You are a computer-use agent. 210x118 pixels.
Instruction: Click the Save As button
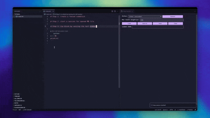pyautogui.click(x=145, y=24)
